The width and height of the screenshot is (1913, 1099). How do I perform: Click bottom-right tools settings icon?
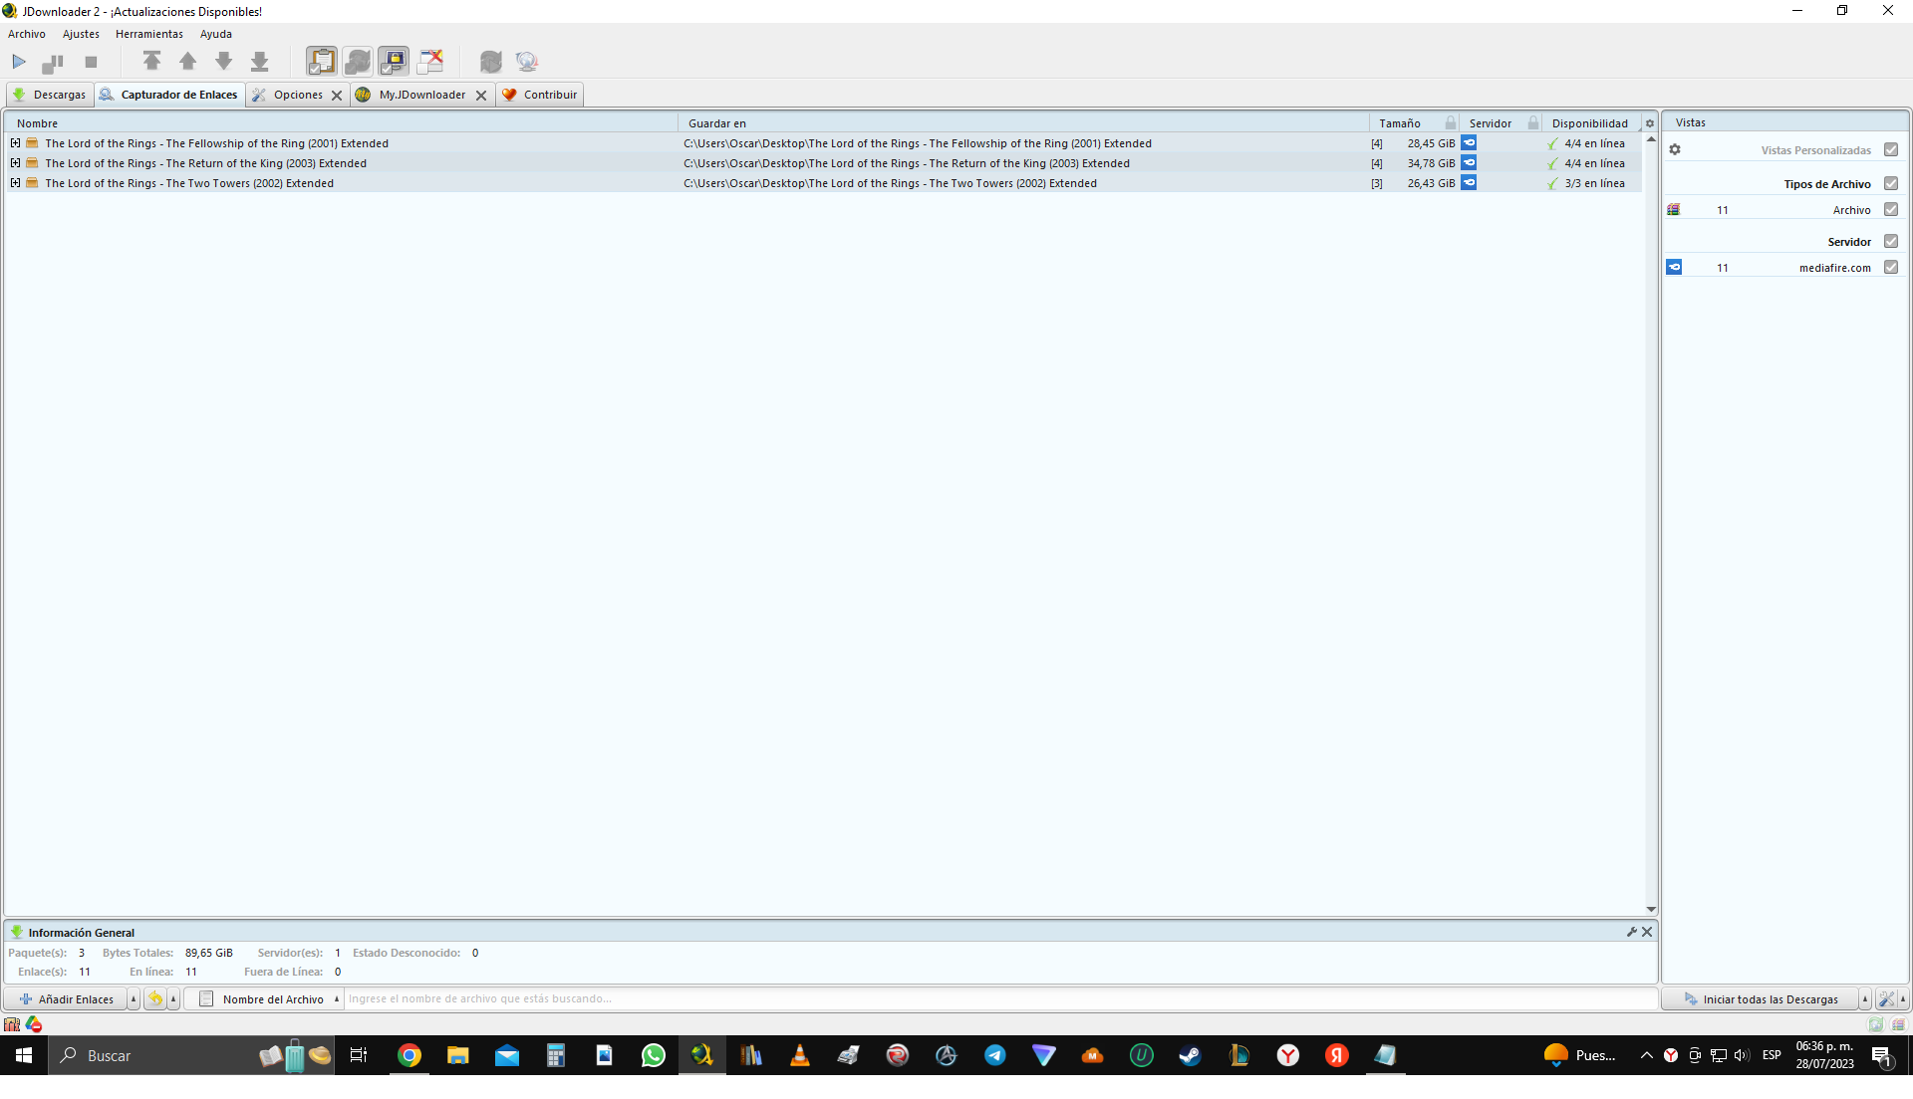[x=1886, y=999]
